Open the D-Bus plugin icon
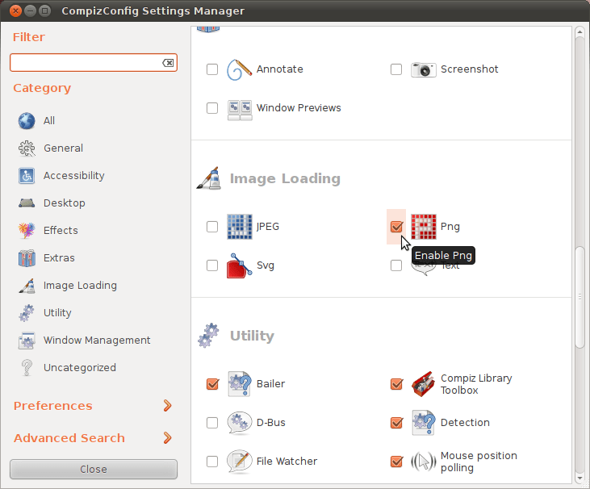The height and width of the screenshot is (489, 590). pyautogui.click(x=240, y=423)
